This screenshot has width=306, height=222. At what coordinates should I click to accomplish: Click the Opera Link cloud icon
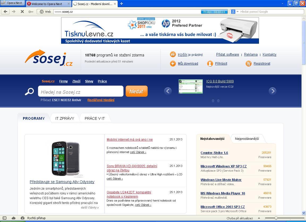click(x=14, y=218)
